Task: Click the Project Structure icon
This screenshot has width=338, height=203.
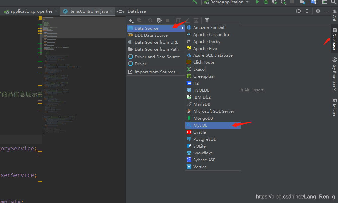Action: pos(303,2)
